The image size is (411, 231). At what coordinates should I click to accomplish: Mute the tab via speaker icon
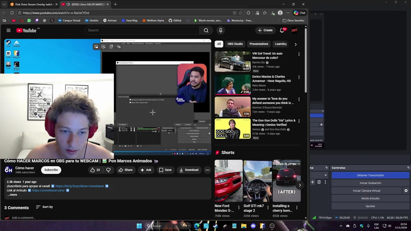(68, 4)
